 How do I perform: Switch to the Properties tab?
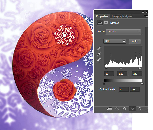click(x=102, y=16)
